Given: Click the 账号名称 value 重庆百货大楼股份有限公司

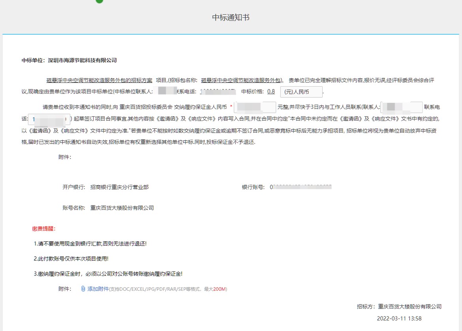Looking at the screenshot, I should coord(122,208).
